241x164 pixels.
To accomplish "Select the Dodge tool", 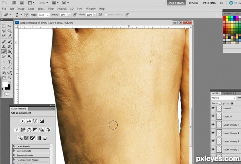I will (9, 56).
